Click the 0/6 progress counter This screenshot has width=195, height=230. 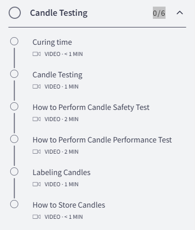coord(159,13)
